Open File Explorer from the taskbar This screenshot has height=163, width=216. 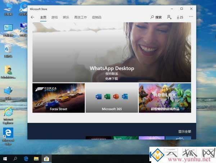(x=36, y=159)
